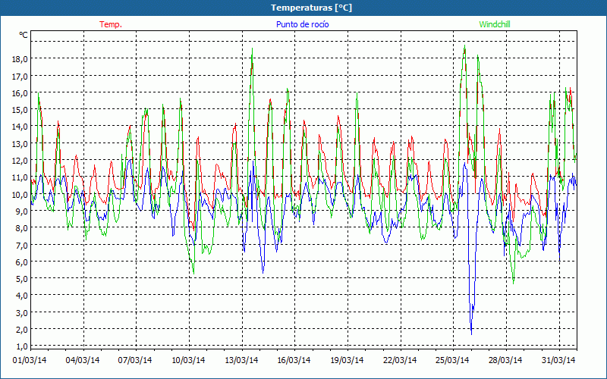Image resolution: width=607 pixels, height=379 pixels.
Task: Click the dew point minimum dip near 26/03/14
Action: pyautogui.click(x=471, y=334)
